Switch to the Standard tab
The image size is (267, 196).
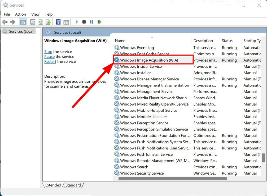click(x=73, y=185)
